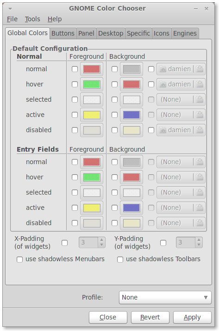Tick the X-Padding of widgets checkbox
Screen dimensions: 219x331
(65, 243)
